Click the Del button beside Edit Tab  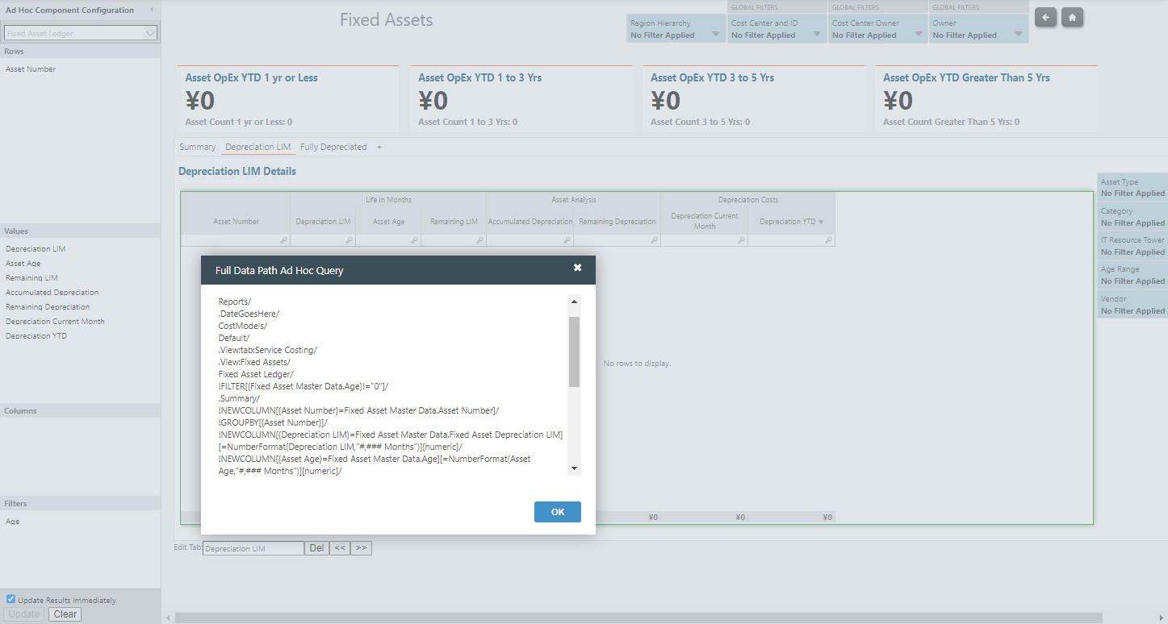coord(316,548)
